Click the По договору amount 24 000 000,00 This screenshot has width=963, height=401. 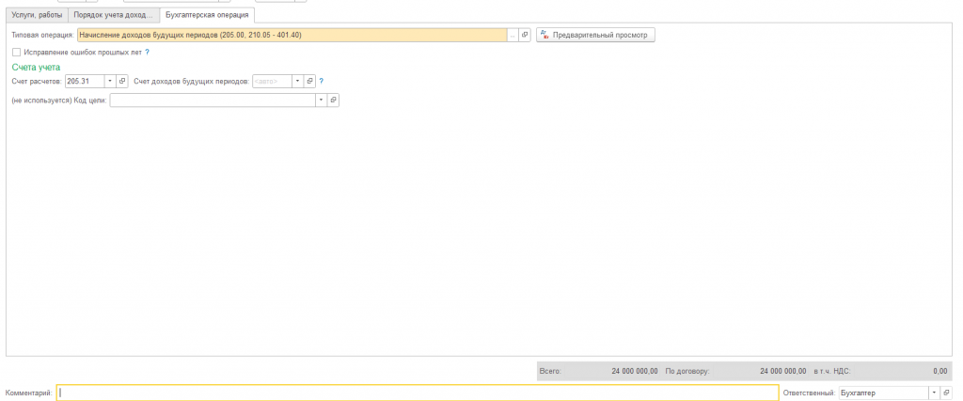[x=783, y=371]
